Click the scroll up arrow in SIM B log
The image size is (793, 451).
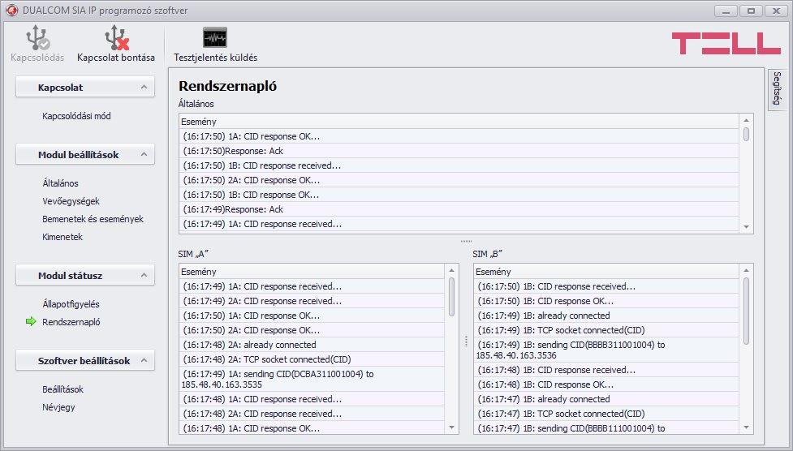(746, 270)
